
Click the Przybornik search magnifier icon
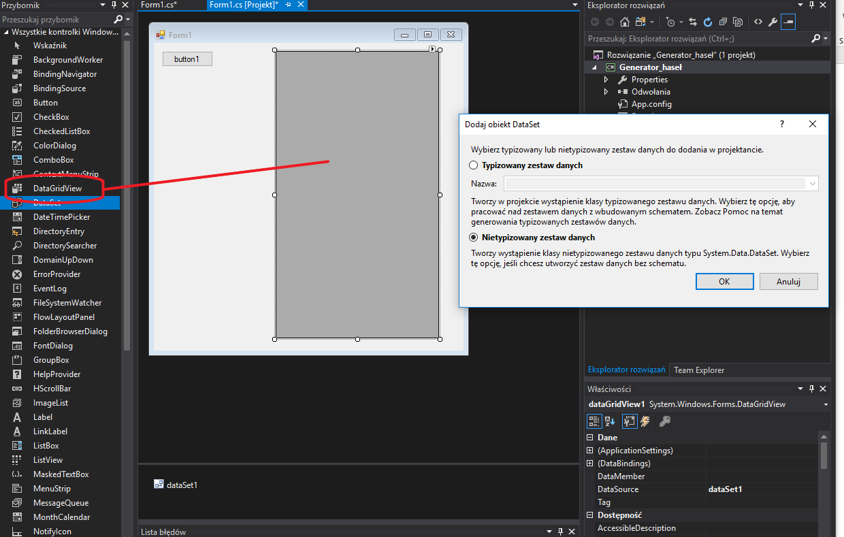tap(118, 20)
